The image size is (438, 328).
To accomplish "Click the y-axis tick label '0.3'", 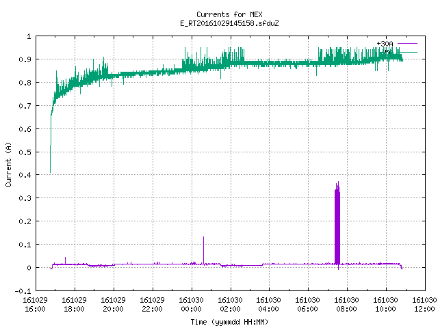I will 25,198.
